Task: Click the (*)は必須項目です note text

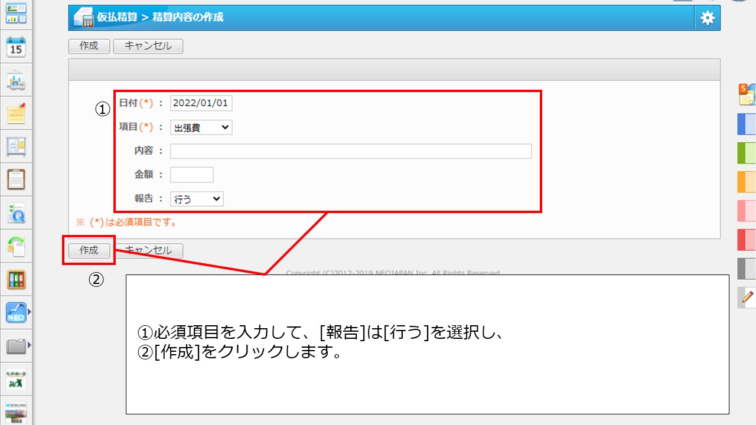Action: coord(127,223)
